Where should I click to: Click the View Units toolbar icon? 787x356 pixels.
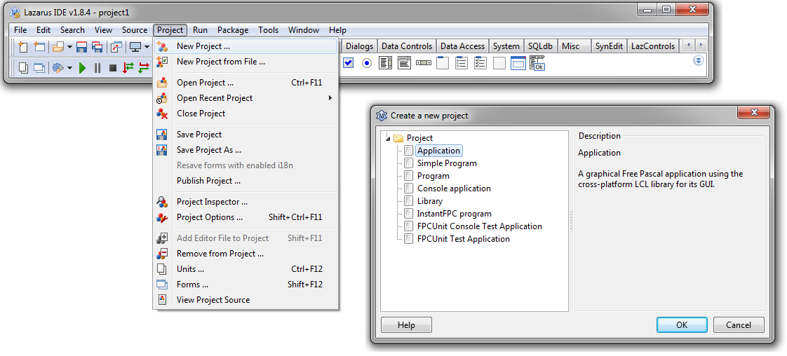23,67
